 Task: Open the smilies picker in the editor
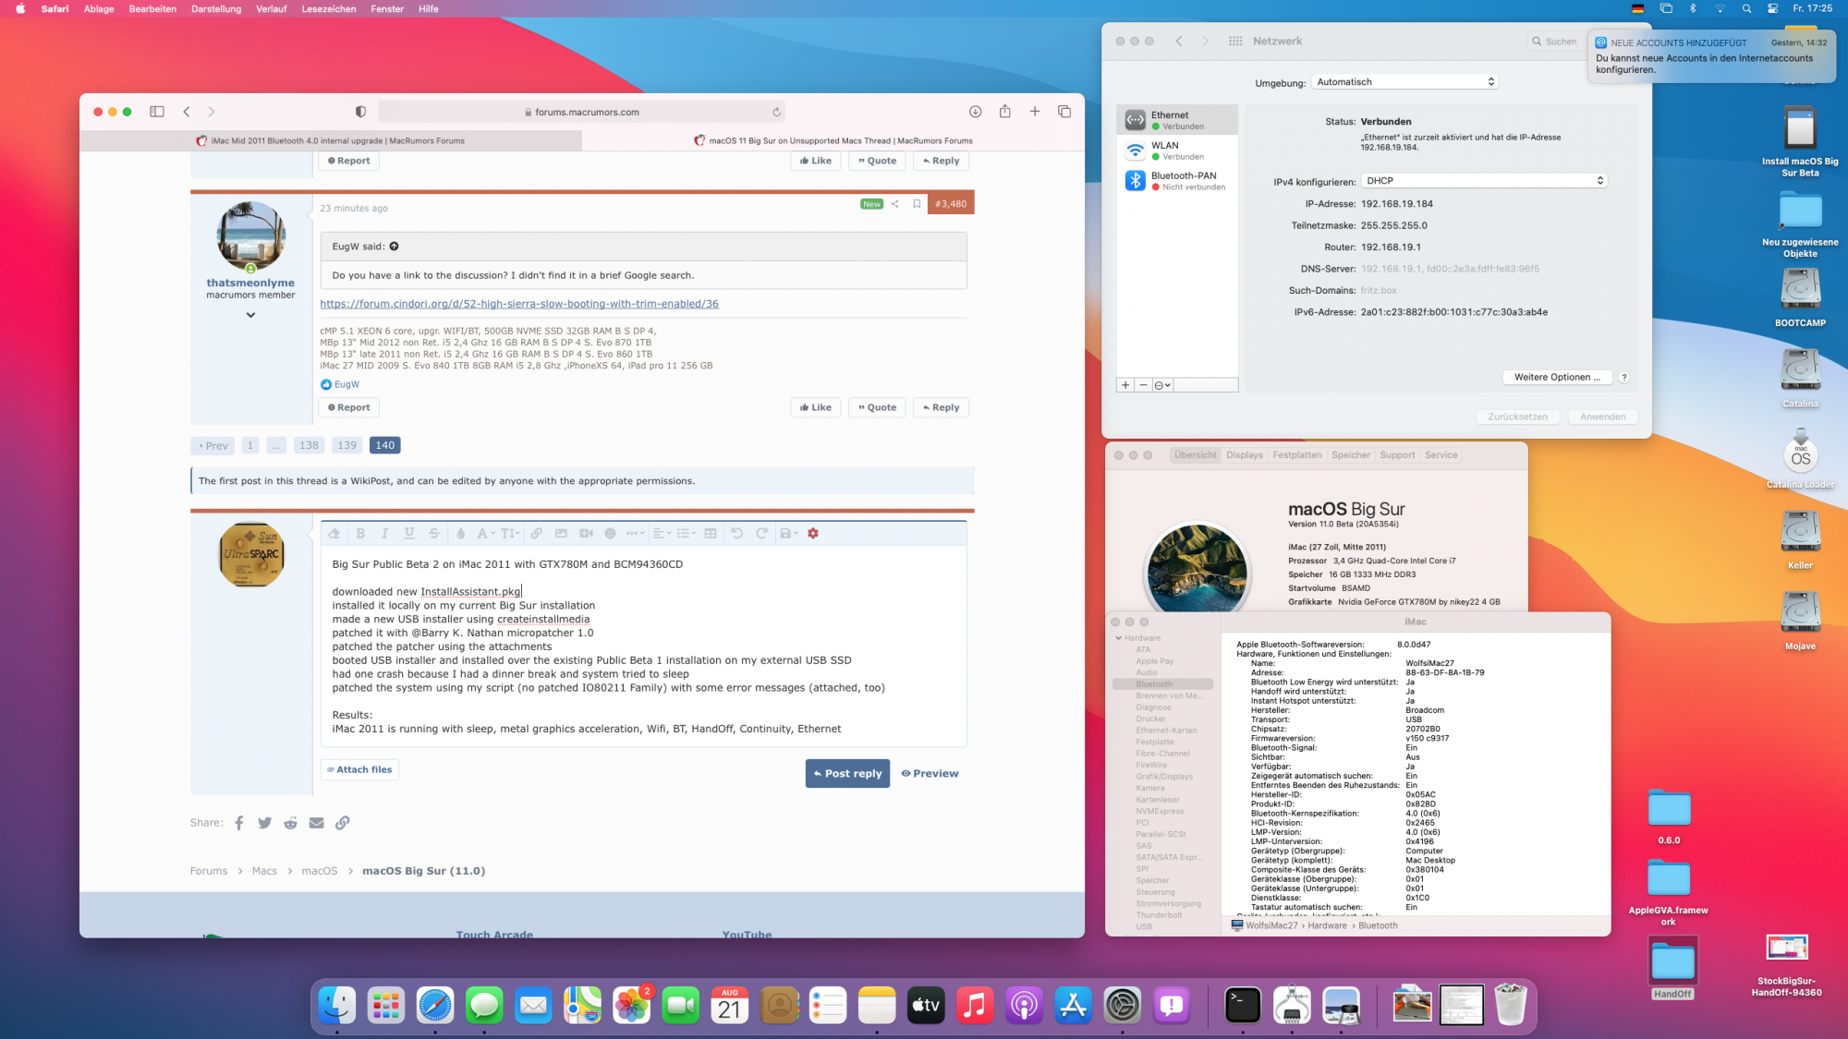click(x=610, y=533)
